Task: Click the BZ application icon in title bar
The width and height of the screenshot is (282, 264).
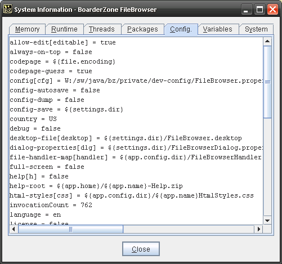Action: click(x=8, y=9)
